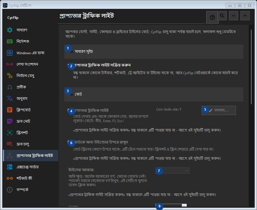Select the প্রতীক omega icon
Viewport: 257px width, 210px height.
10,87
